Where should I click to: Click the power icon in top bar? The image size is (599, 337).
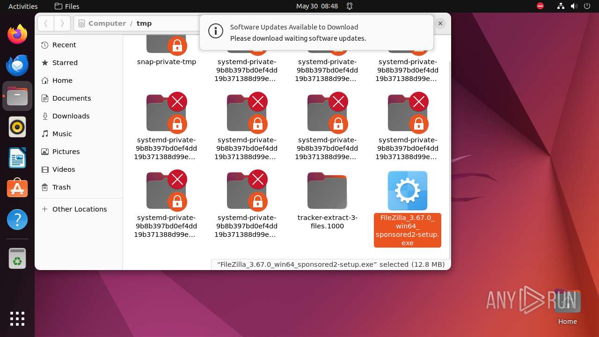tap(587, 6)
